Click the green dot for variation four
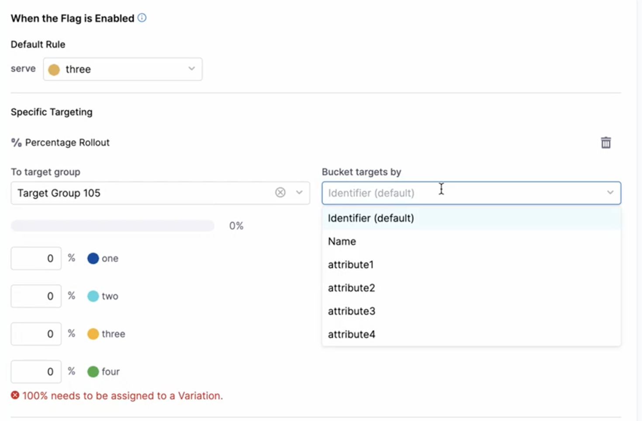 [93, 372]
